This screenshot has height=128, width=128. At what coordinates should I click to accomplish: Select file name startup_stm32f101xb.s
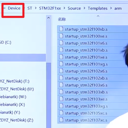click(86, 50)
